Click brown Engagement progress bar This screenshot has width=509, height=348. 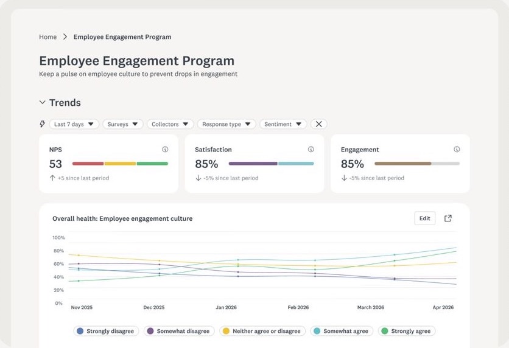click(403, 164)
